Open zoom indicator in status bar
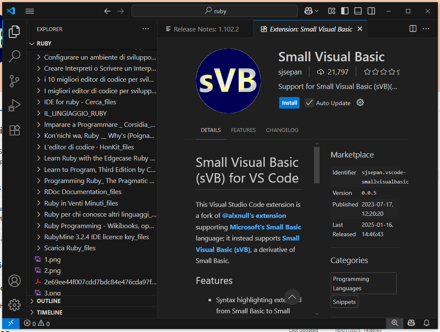 (x=395, y=323)
